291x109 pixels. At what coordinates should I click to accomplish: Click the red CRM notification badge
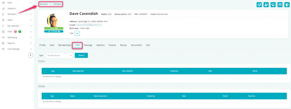(x=15, y=32)
